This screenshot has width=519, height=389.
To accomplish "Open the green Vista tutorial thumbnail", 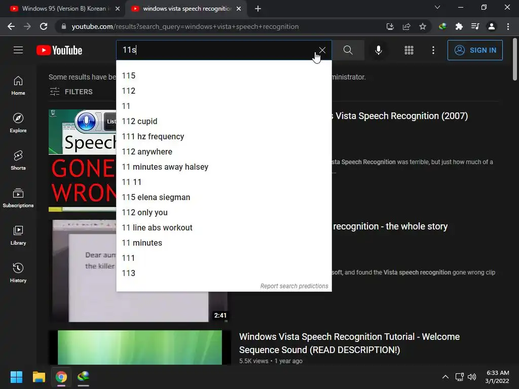I will tap(140, 347).
